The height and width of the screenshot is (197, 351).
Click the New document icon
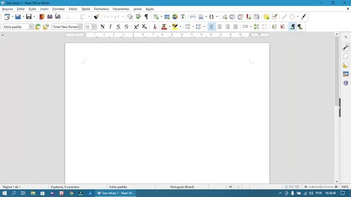point(7,17)
